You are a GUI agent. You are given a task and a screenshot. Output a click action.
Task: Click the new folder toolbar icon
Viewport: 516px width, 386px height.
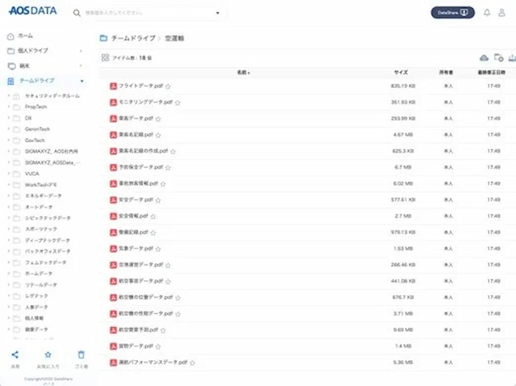pos(499,58)
